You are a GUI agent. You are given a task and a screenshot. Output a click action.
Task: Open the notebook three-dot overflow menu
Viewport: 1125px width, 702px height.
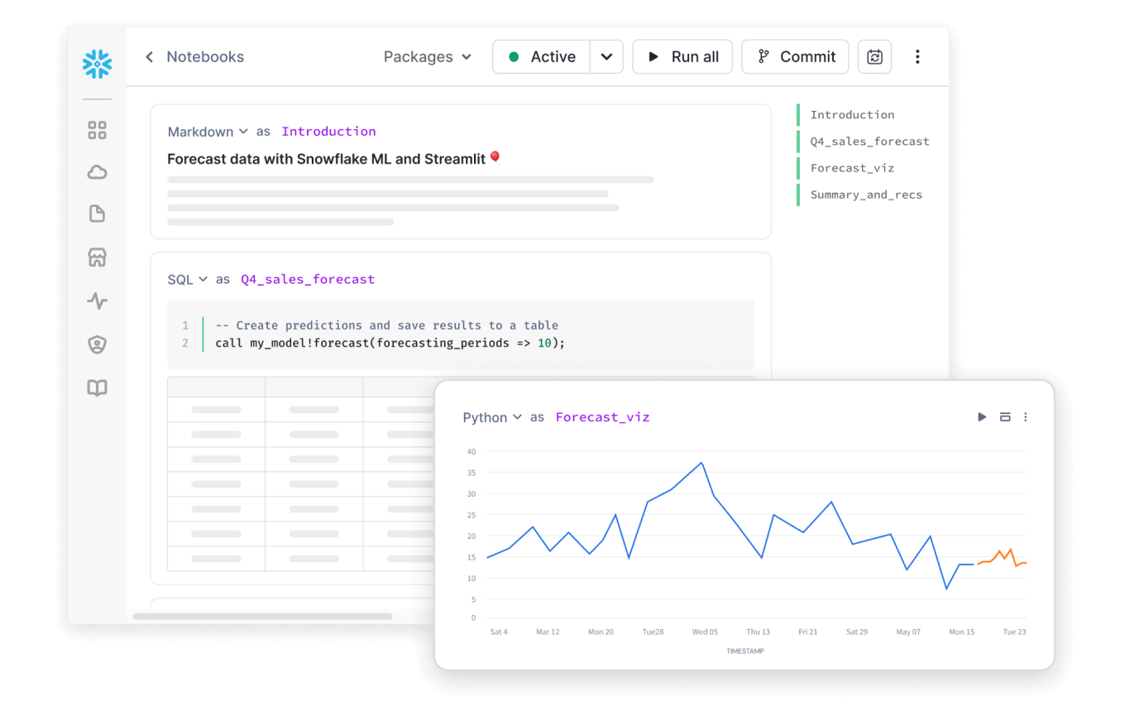tap(917, 56)
